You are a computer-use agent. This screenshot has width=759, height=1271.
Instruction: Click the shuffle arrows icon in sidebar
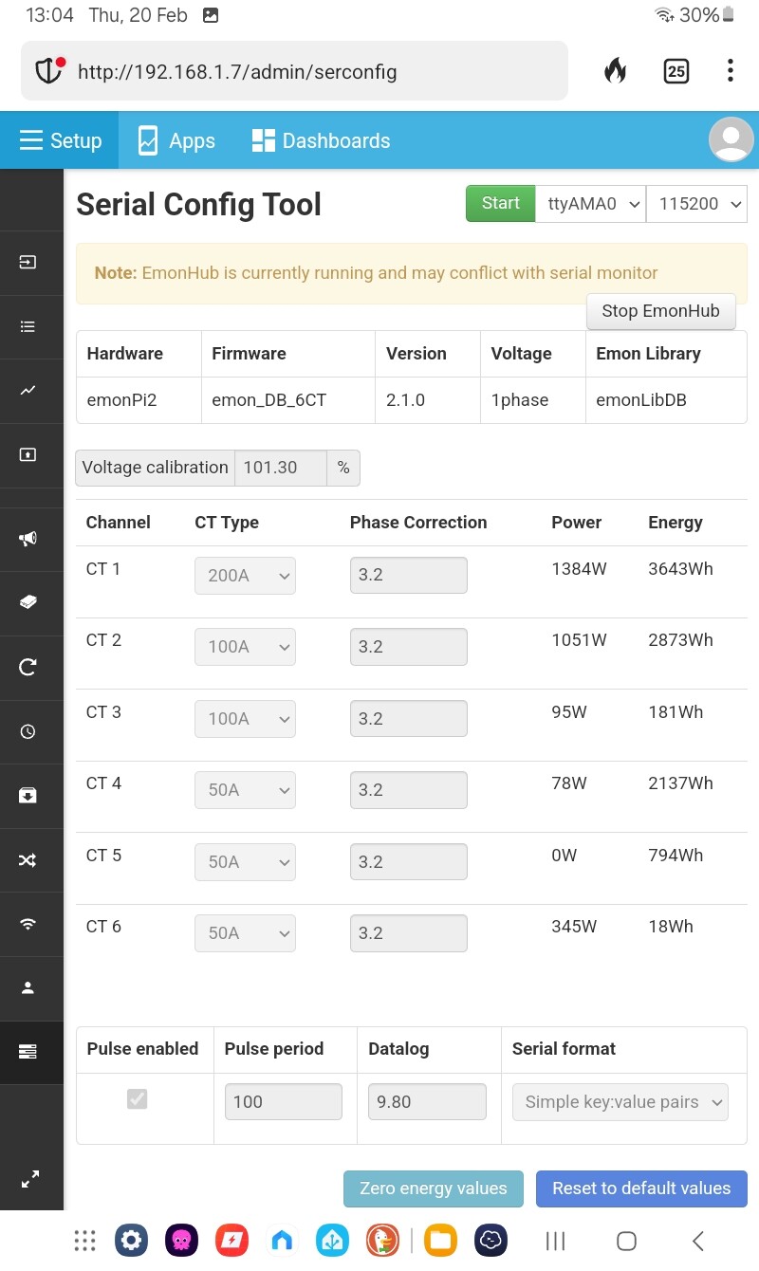28,860
